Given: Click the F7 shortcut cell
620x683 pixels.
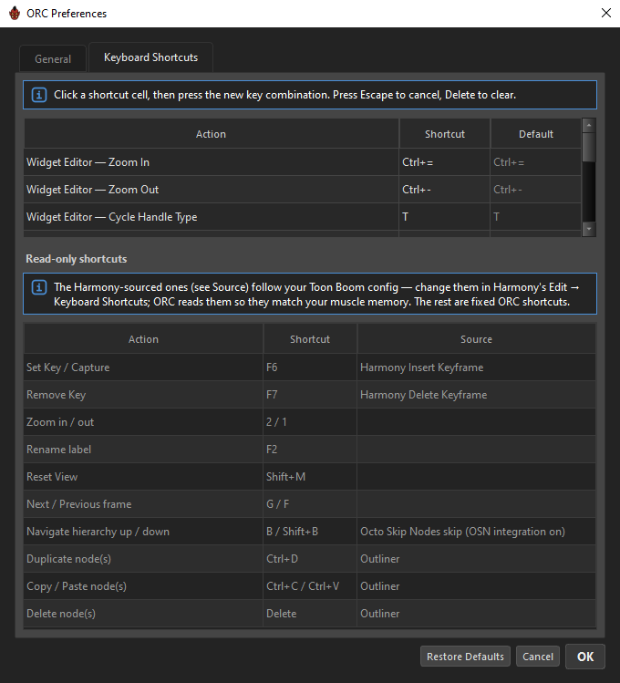Looking at the screenshot, I should pos(310,395).
